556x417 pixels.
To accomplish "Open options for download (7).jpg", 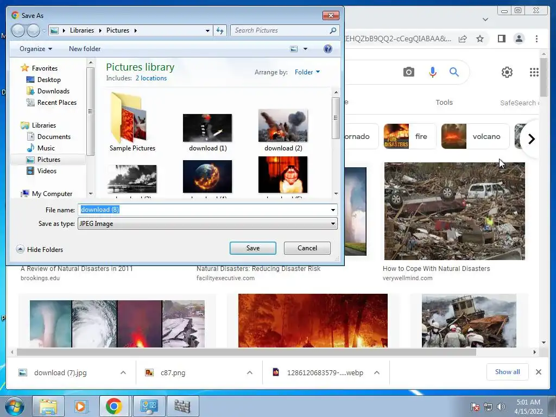I will 123,372.
